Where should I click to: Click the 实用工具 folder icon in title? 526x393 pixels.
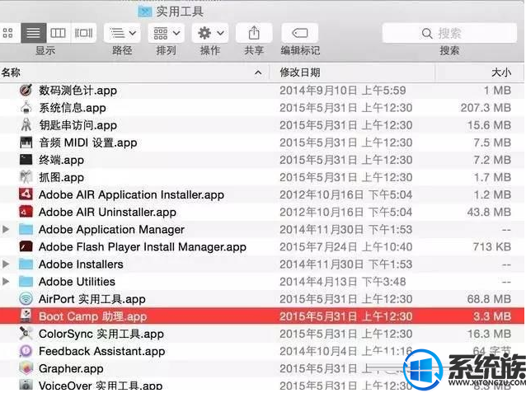(x=145, y=12)
